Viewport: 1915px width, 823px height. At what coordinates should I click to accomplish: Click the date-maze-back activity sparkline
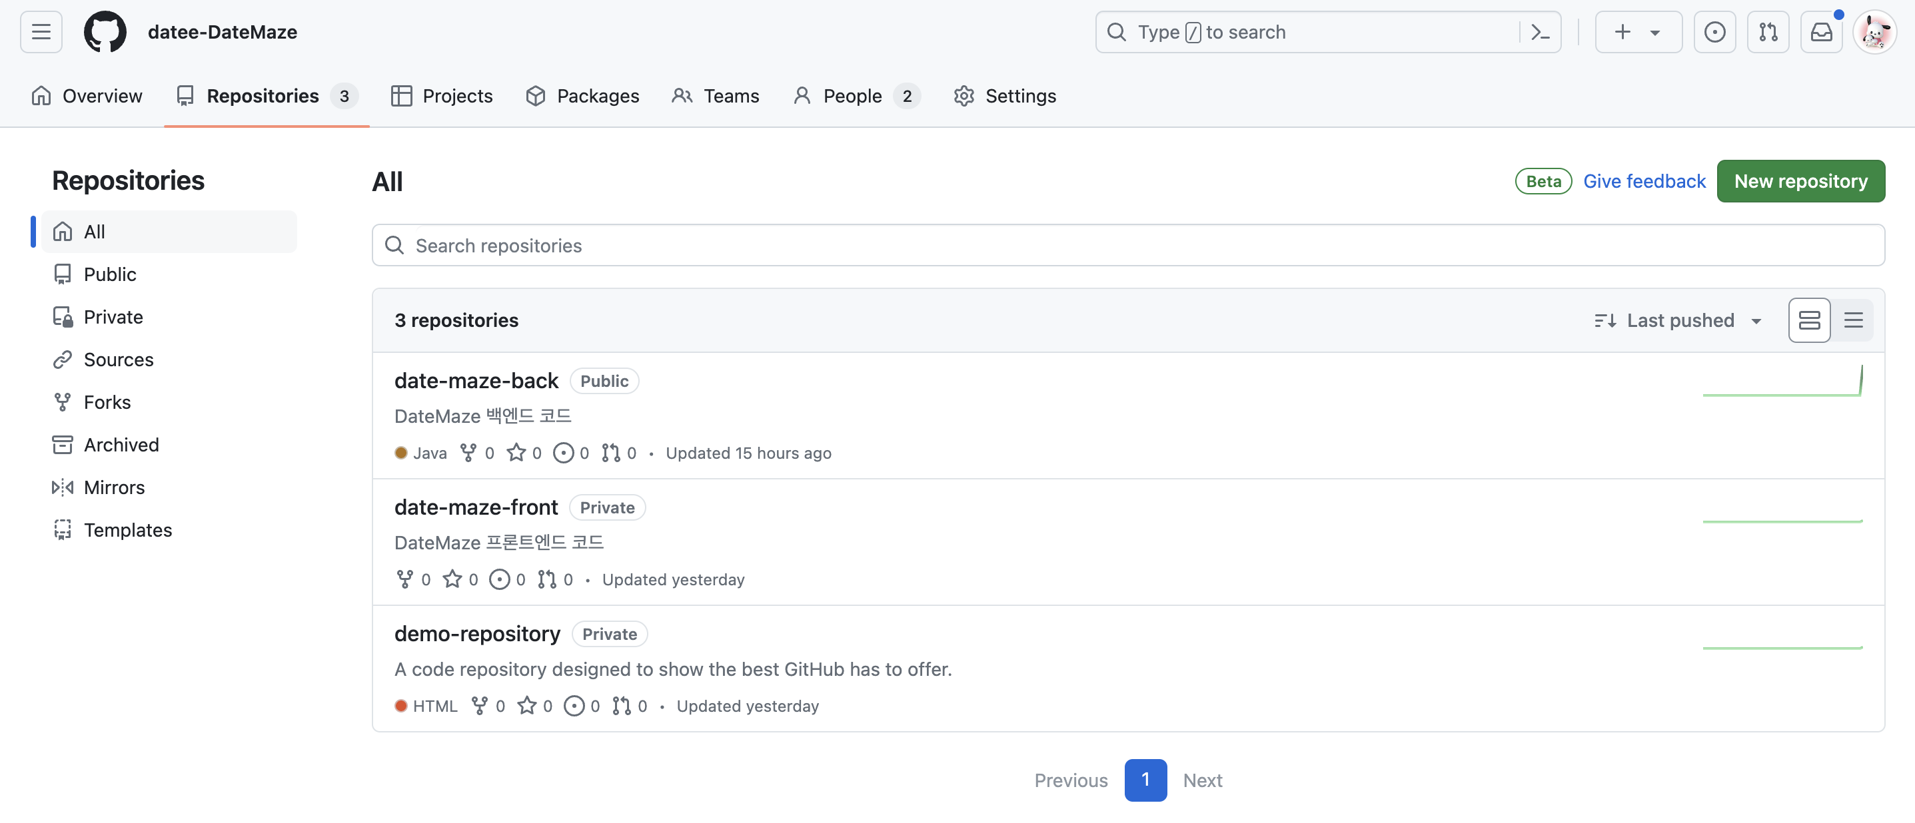pos(1782,382)
